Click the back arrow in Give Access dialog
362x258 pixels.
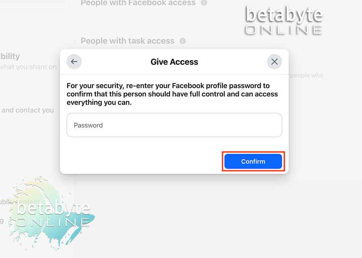coord(74,62)
